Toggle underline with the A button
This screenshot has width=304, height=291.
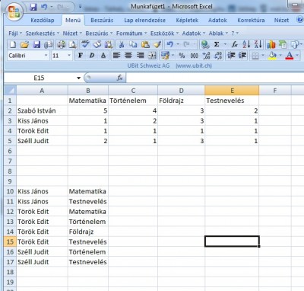coord(103,56)
